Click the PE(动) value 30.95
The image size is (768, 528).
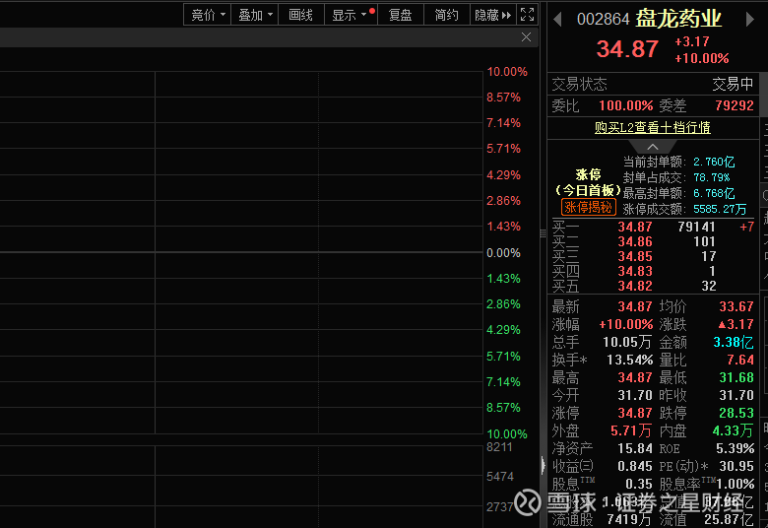pyautogui.click(x=736, y=466)
